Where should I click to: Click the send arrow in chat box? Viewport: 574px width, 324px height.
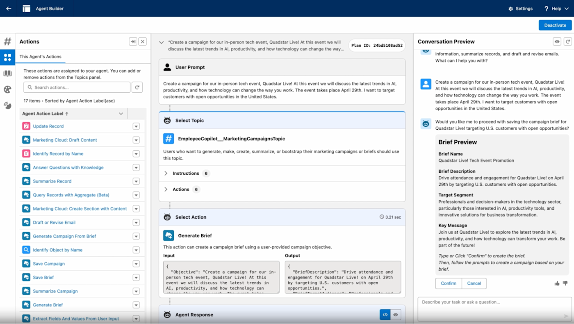click(x=566, y=316)
